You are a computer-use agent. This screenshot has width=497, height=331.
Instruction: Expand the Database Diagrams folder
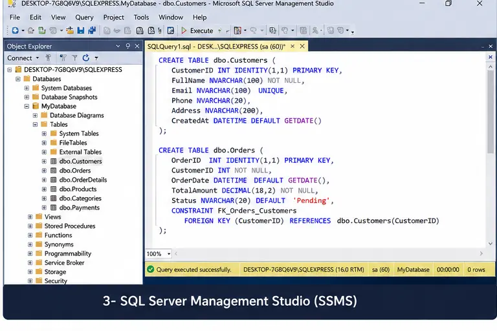click(x=35, y=116)
